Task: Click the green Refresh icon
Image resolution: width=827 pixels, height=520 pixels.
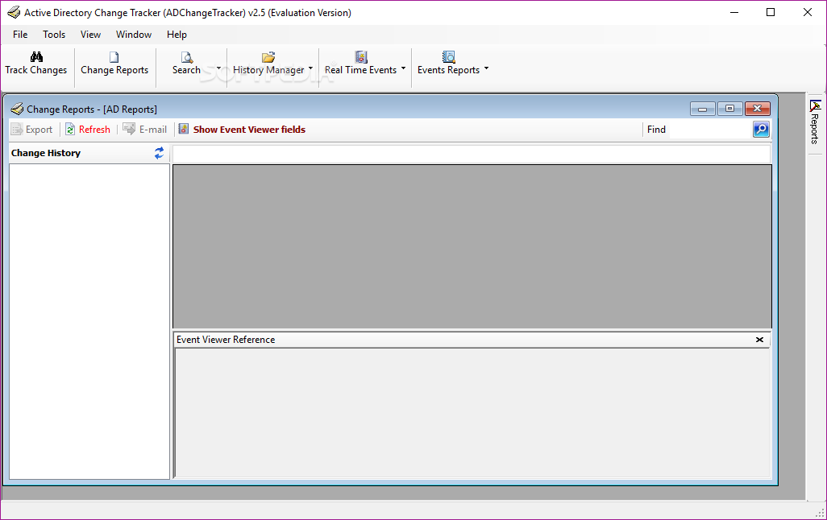Action: coord(70,129)
